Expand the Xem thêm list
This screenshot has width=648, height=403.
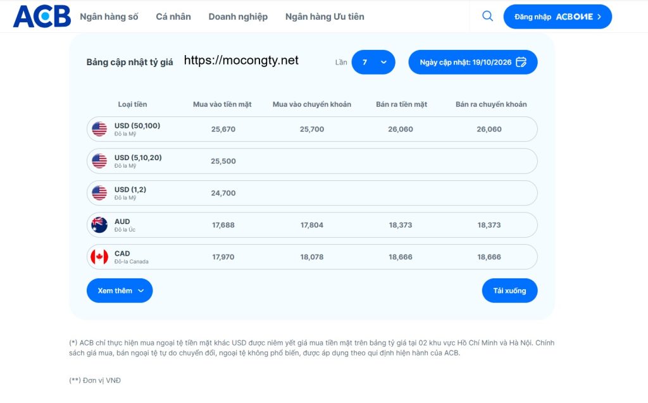click(x=120, y=290)
